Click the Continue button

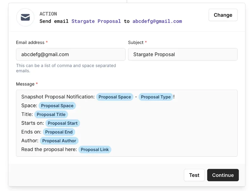[223, 175]
